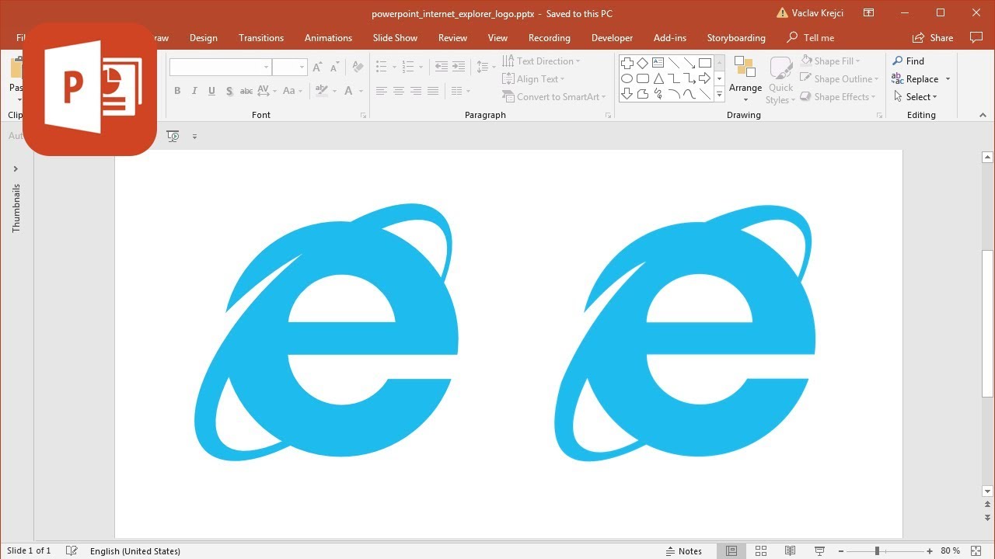Screen dimensions: 995x559
Task: Expand the Thumbnails pane arrow
Action: click(x=16, y=168)
